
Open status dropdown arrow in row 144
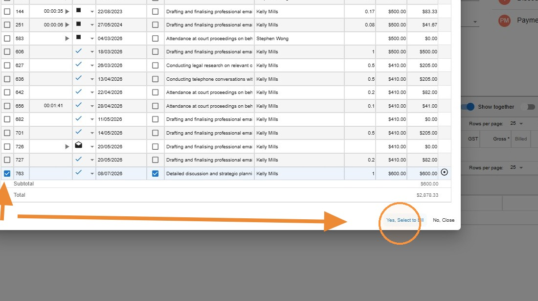pyautogui.click(x=92, y=12)
